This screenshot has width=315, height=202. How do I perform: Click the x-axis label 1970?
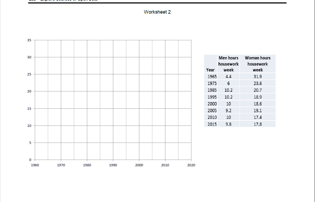pos(61,165)
